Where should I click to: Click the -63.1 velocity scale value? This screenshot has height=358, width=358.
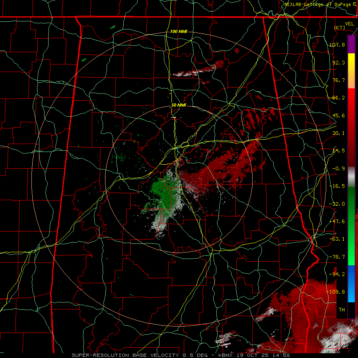point(337,239)
